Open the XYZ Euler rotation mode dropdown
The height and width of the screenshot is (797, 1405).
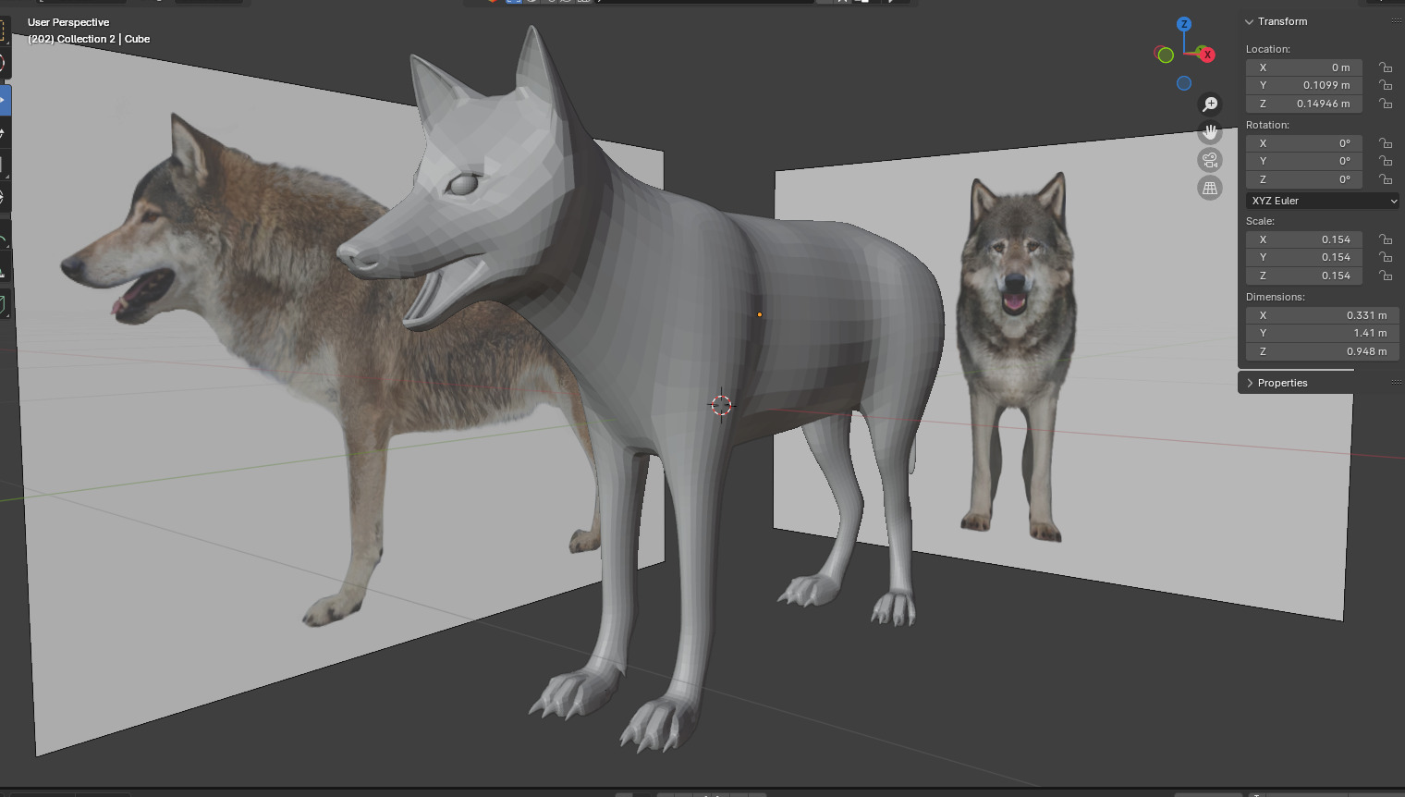pyautogui.click(x=1323, y=201)
